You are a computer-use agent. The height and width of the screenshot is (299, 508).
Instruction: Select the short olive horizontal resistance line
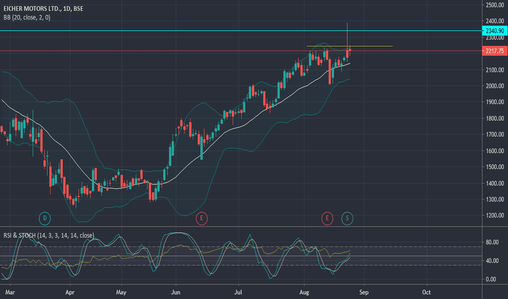click(349, 46)
